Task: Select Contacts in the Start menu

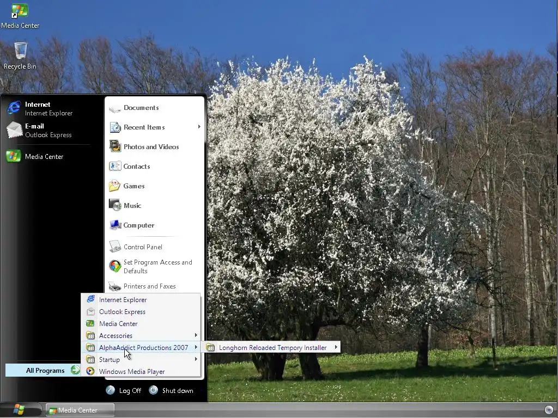Action: 155,166
